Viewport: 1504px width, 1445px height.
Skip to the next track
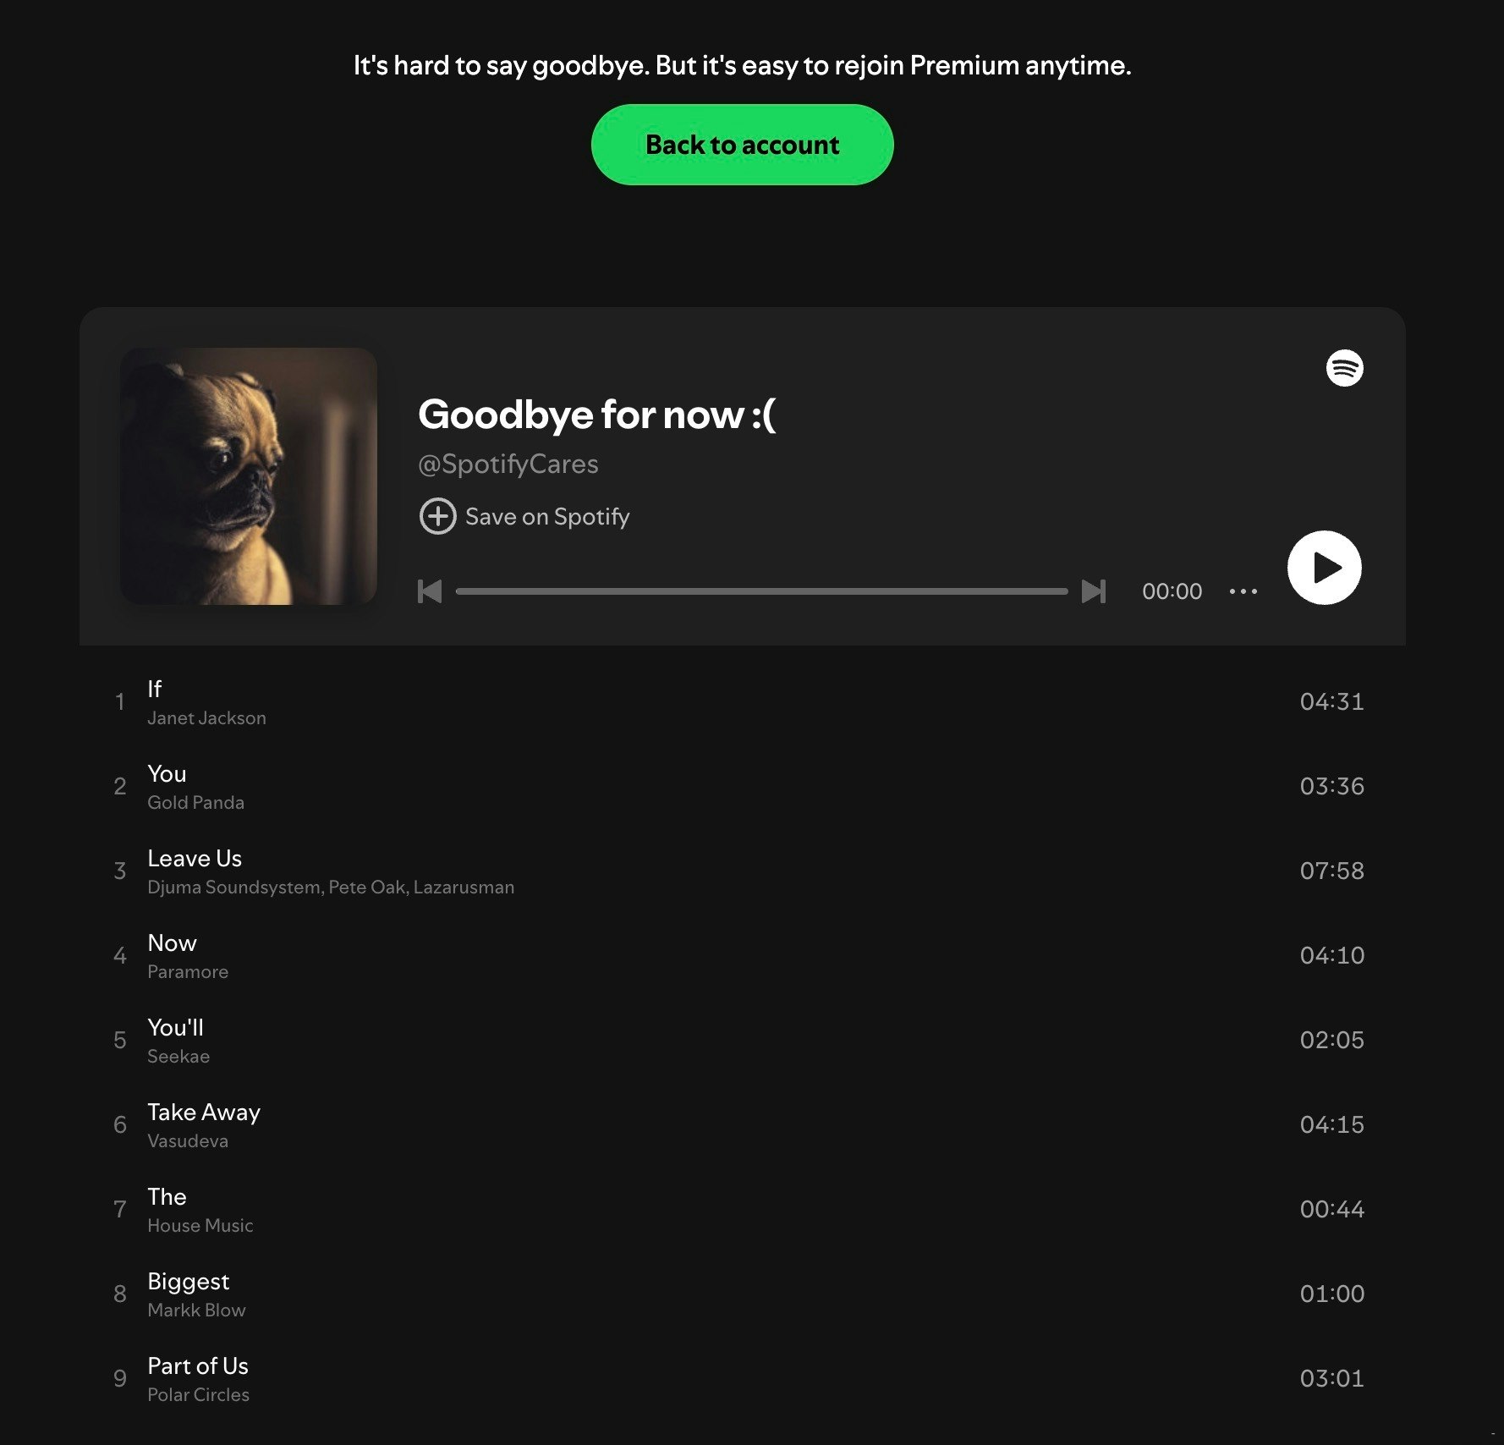1094,591
